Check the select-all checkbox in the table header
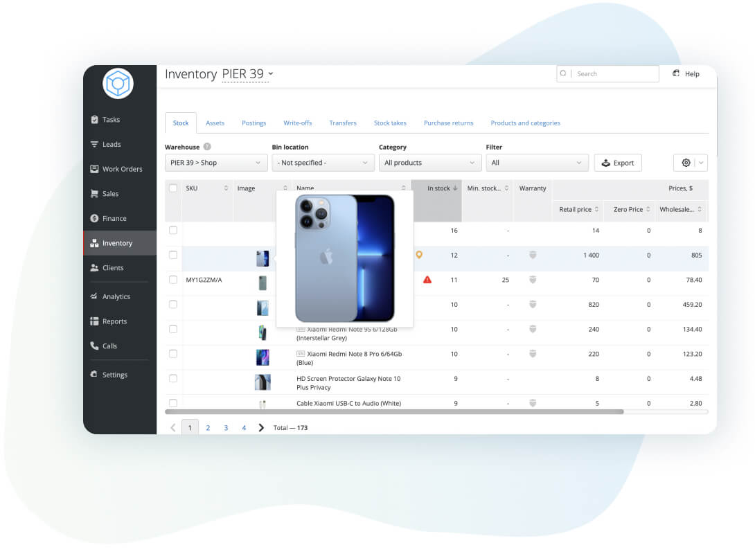This screenshot has height=554, width=755. click(172, 188)
